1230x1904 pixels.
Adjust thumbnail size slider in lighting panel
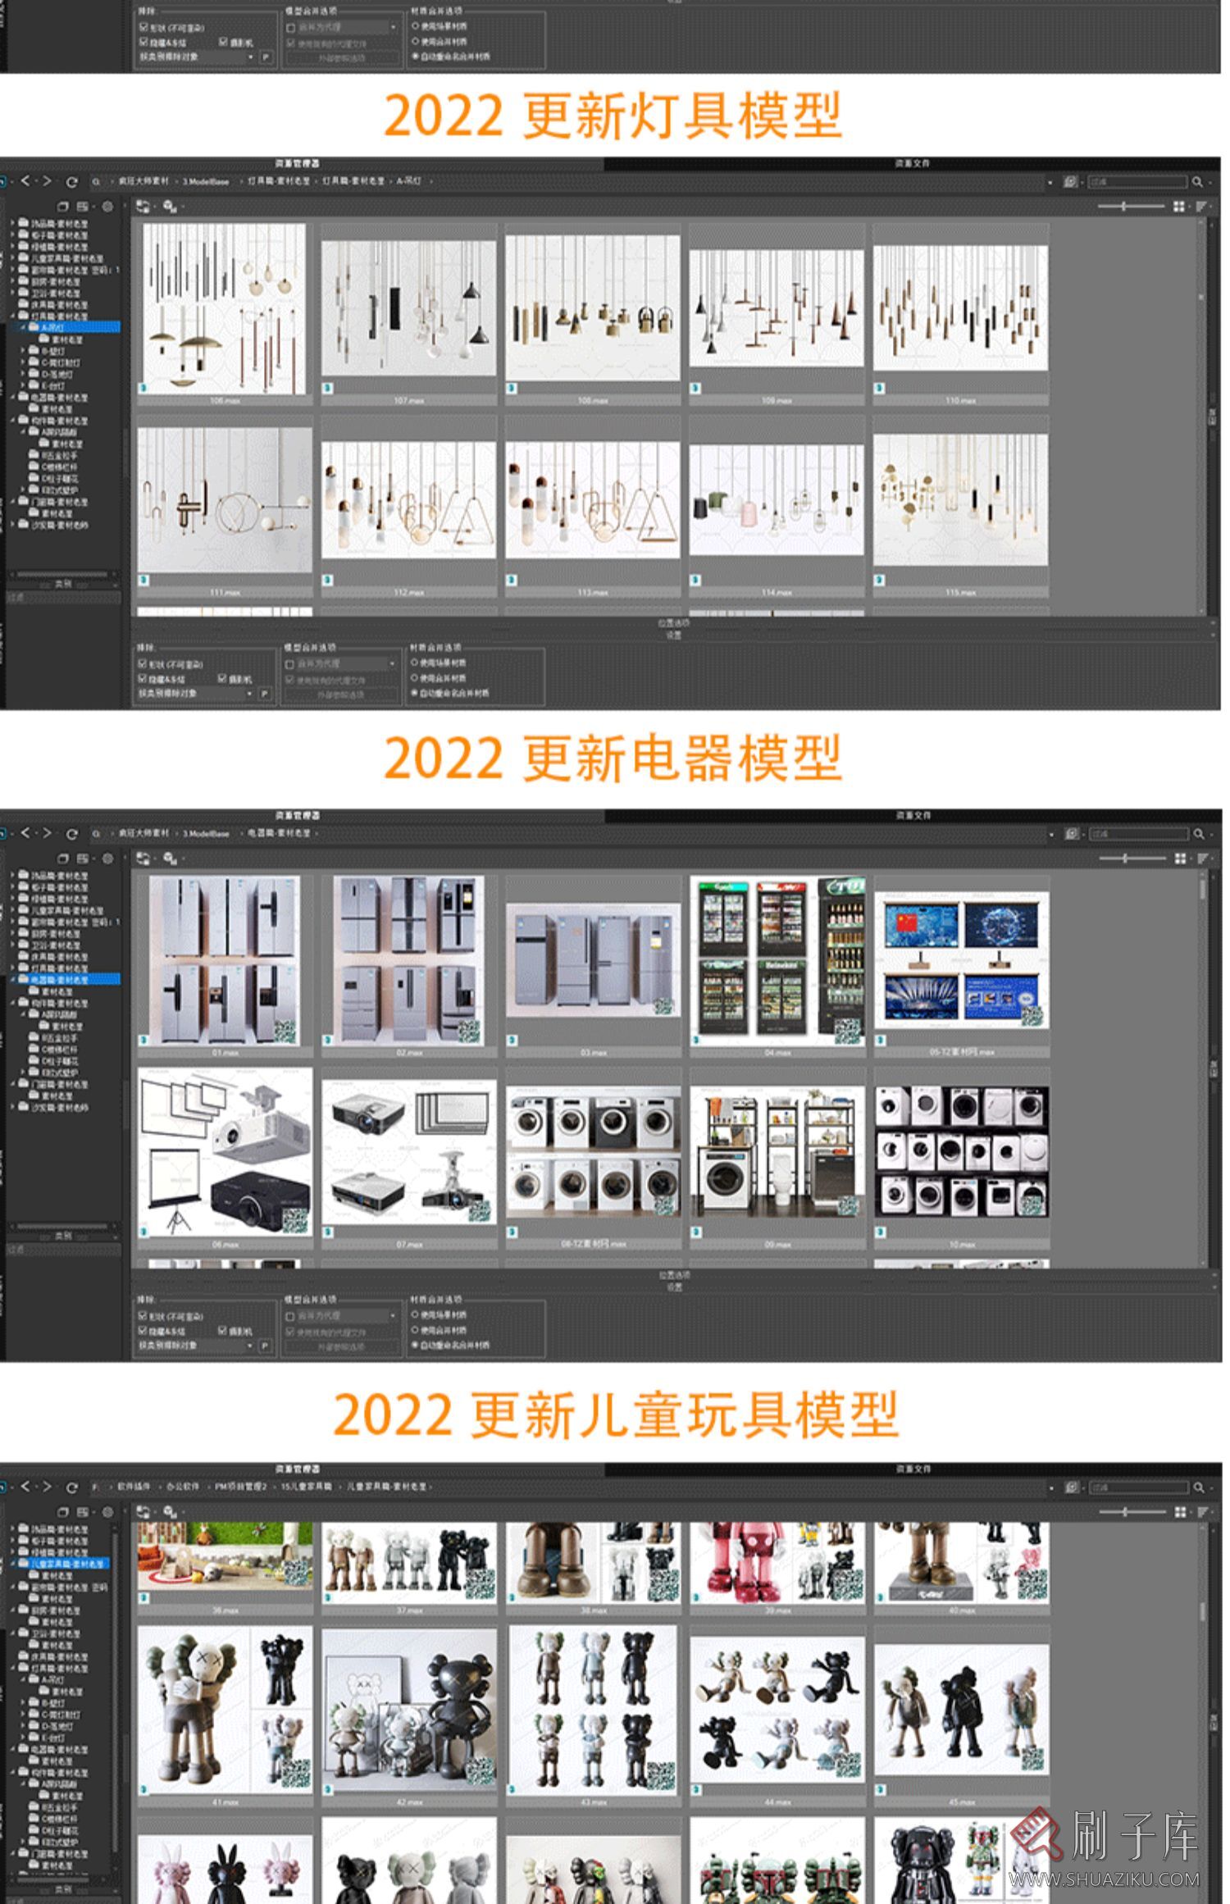coord(1131,207)
